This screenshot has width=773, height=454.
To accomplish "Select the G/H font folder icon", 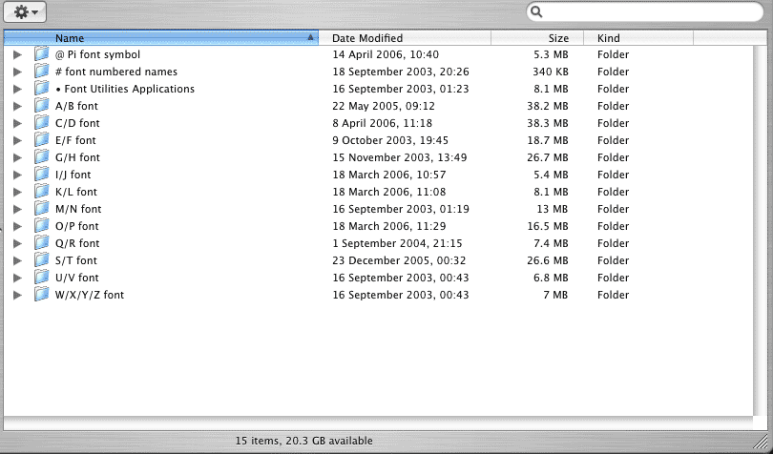I will click(42, 157).
